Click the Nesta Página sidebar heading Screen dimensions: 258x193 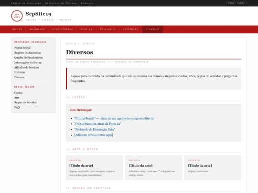pyautogui.click(x=24, y=87)
